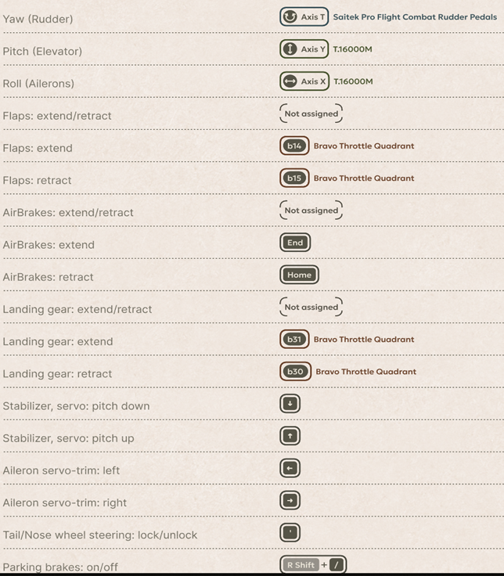Select the Yaw (Rudder) control row label
This screenshot has height=576, width=504.
coord(38,19)
